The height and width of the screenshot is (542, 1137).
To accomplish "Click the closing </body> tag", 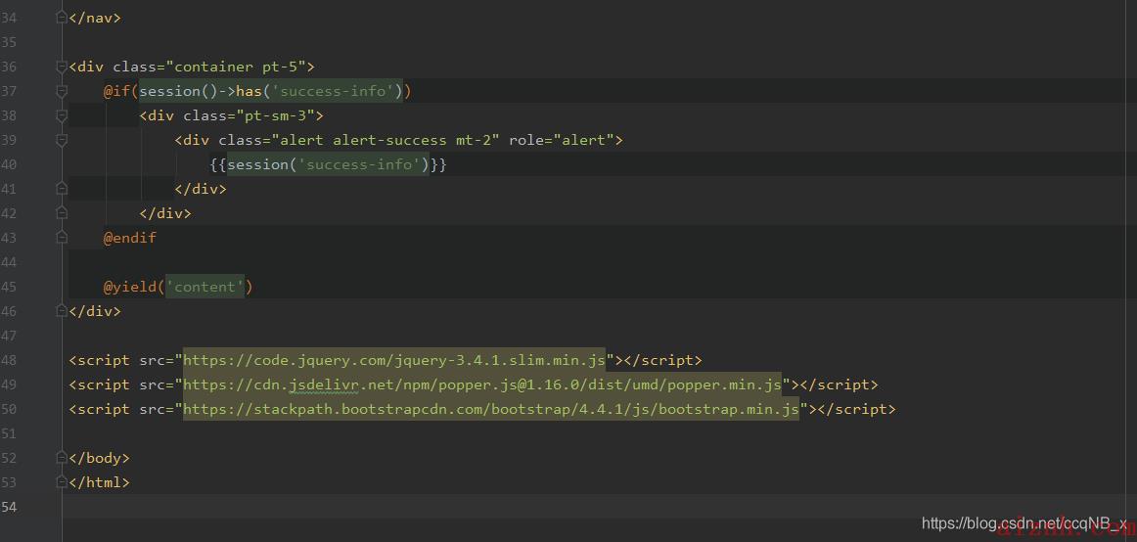I will pos(100,458).
